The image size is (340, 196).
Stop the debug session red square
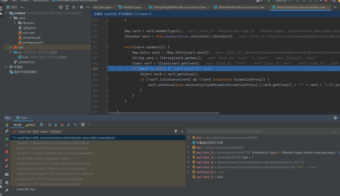coord(7,152)
